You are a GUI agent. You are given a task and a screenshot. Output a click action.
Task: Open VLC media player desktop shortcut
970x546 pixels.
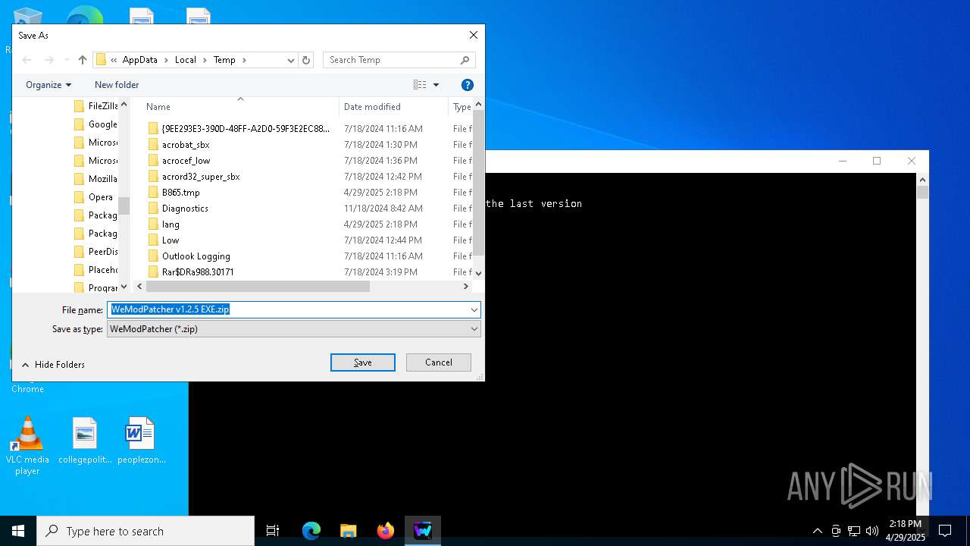point(27,446)
